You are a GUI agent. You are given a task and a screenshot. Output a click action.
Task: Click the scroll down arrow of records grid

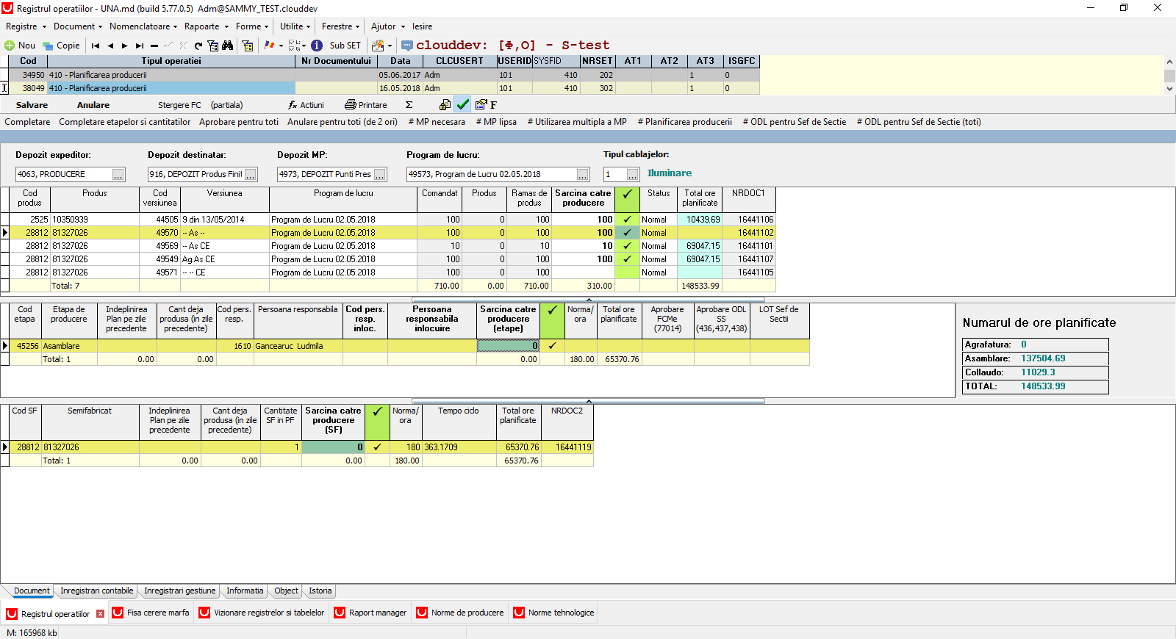[x=1170, y=89]
